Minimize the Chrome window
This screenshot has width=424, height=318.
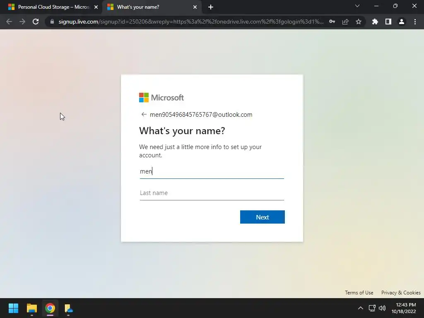[x=376, y=6]
